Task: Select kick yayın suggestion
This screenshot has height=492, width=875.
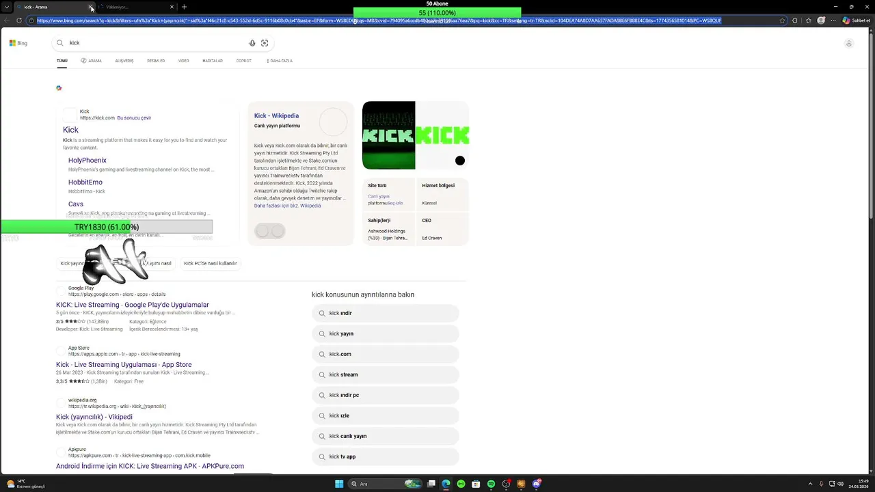Action: [x=386, y=333]
